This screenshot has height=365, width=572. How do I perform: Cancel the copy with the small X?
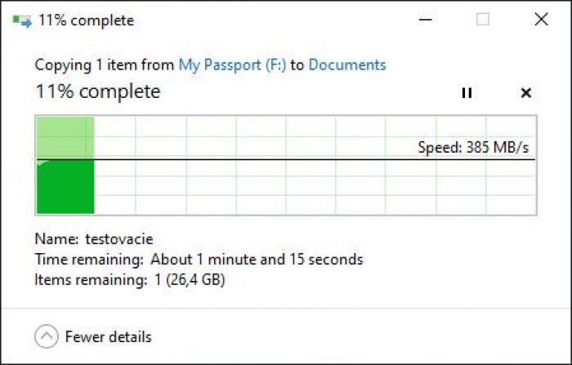click(x=525, y=92)
